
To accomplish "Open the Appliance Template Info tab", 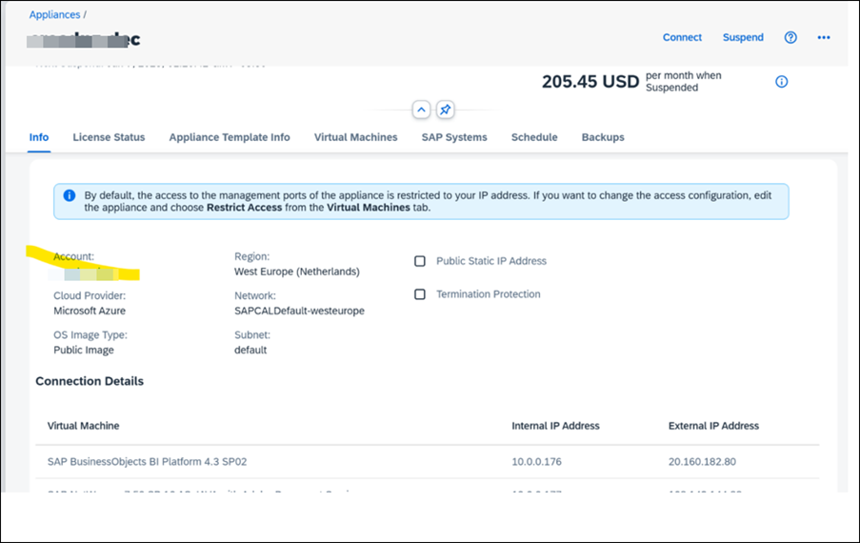I will click(230, 137).
